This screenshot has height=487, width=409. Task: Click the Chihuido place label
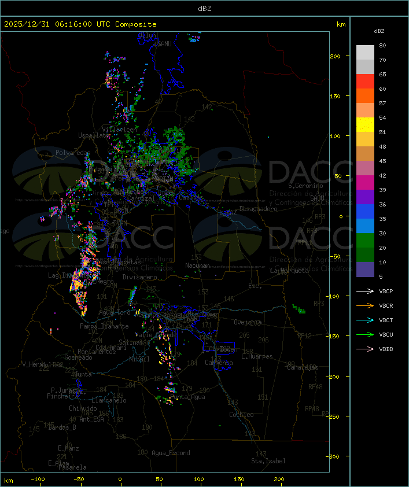click(x=83, y=408)
